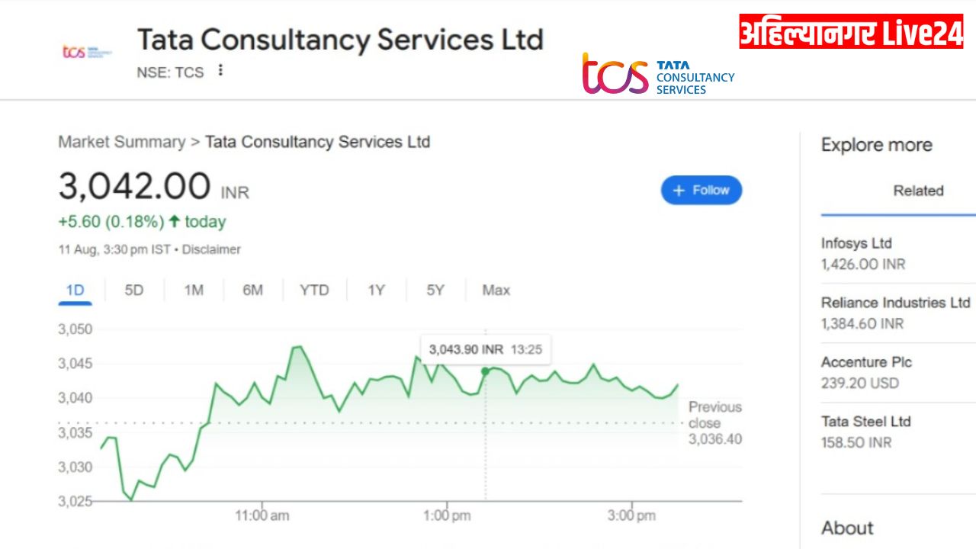Select the YTD chart range

point(314,291)
